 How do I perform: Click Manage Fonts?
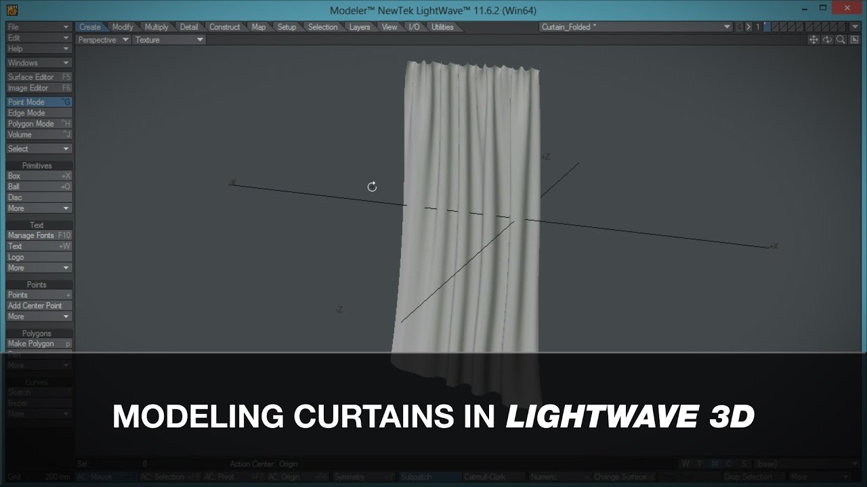pos(39,235)
